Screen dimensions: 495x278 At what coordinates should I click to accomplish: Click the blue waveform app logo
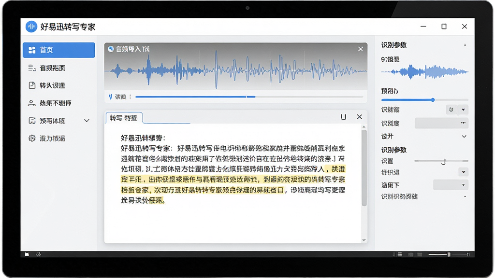(31, 27)
